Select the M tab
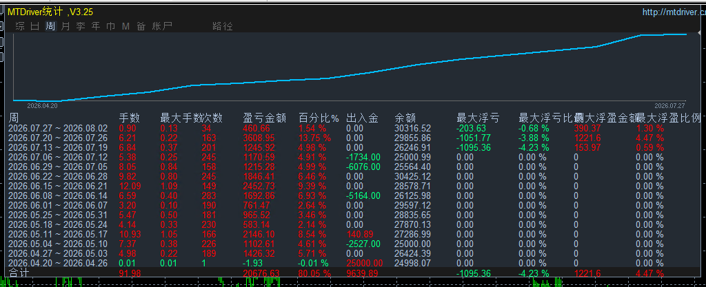 (125, 26)
